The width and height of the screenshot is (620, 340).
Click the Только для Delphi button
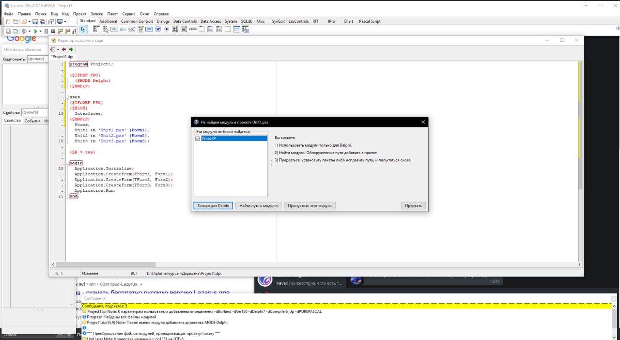click(213, 205)
